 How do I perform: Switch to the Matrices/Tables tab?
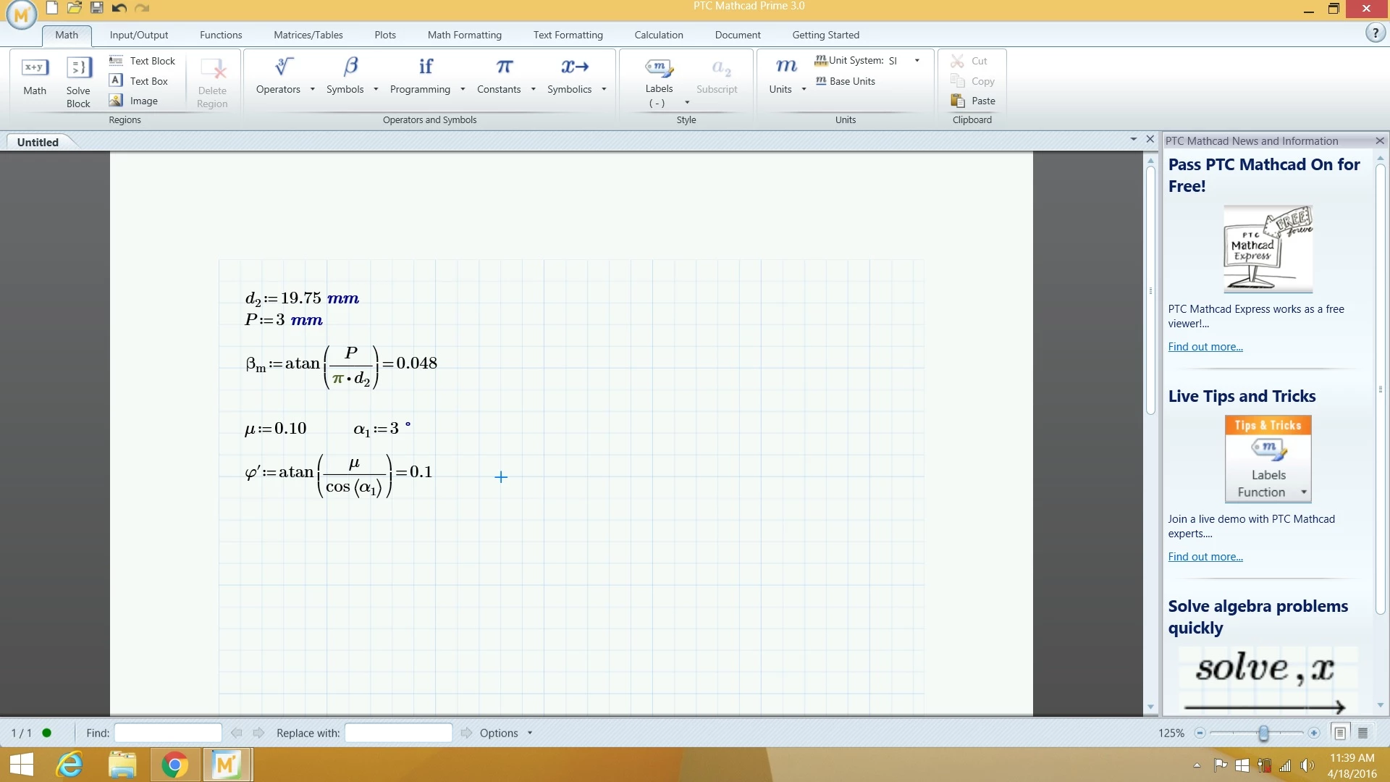point(308,35)
